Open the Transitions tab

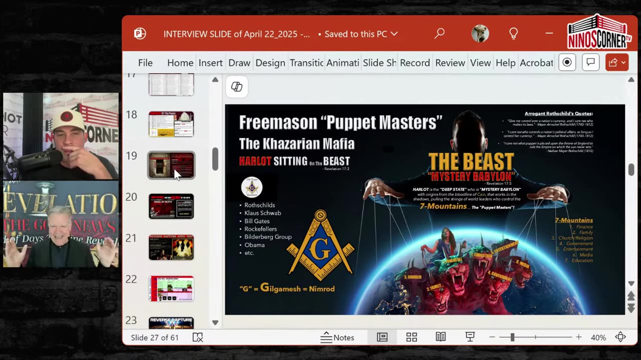point(306,62)
